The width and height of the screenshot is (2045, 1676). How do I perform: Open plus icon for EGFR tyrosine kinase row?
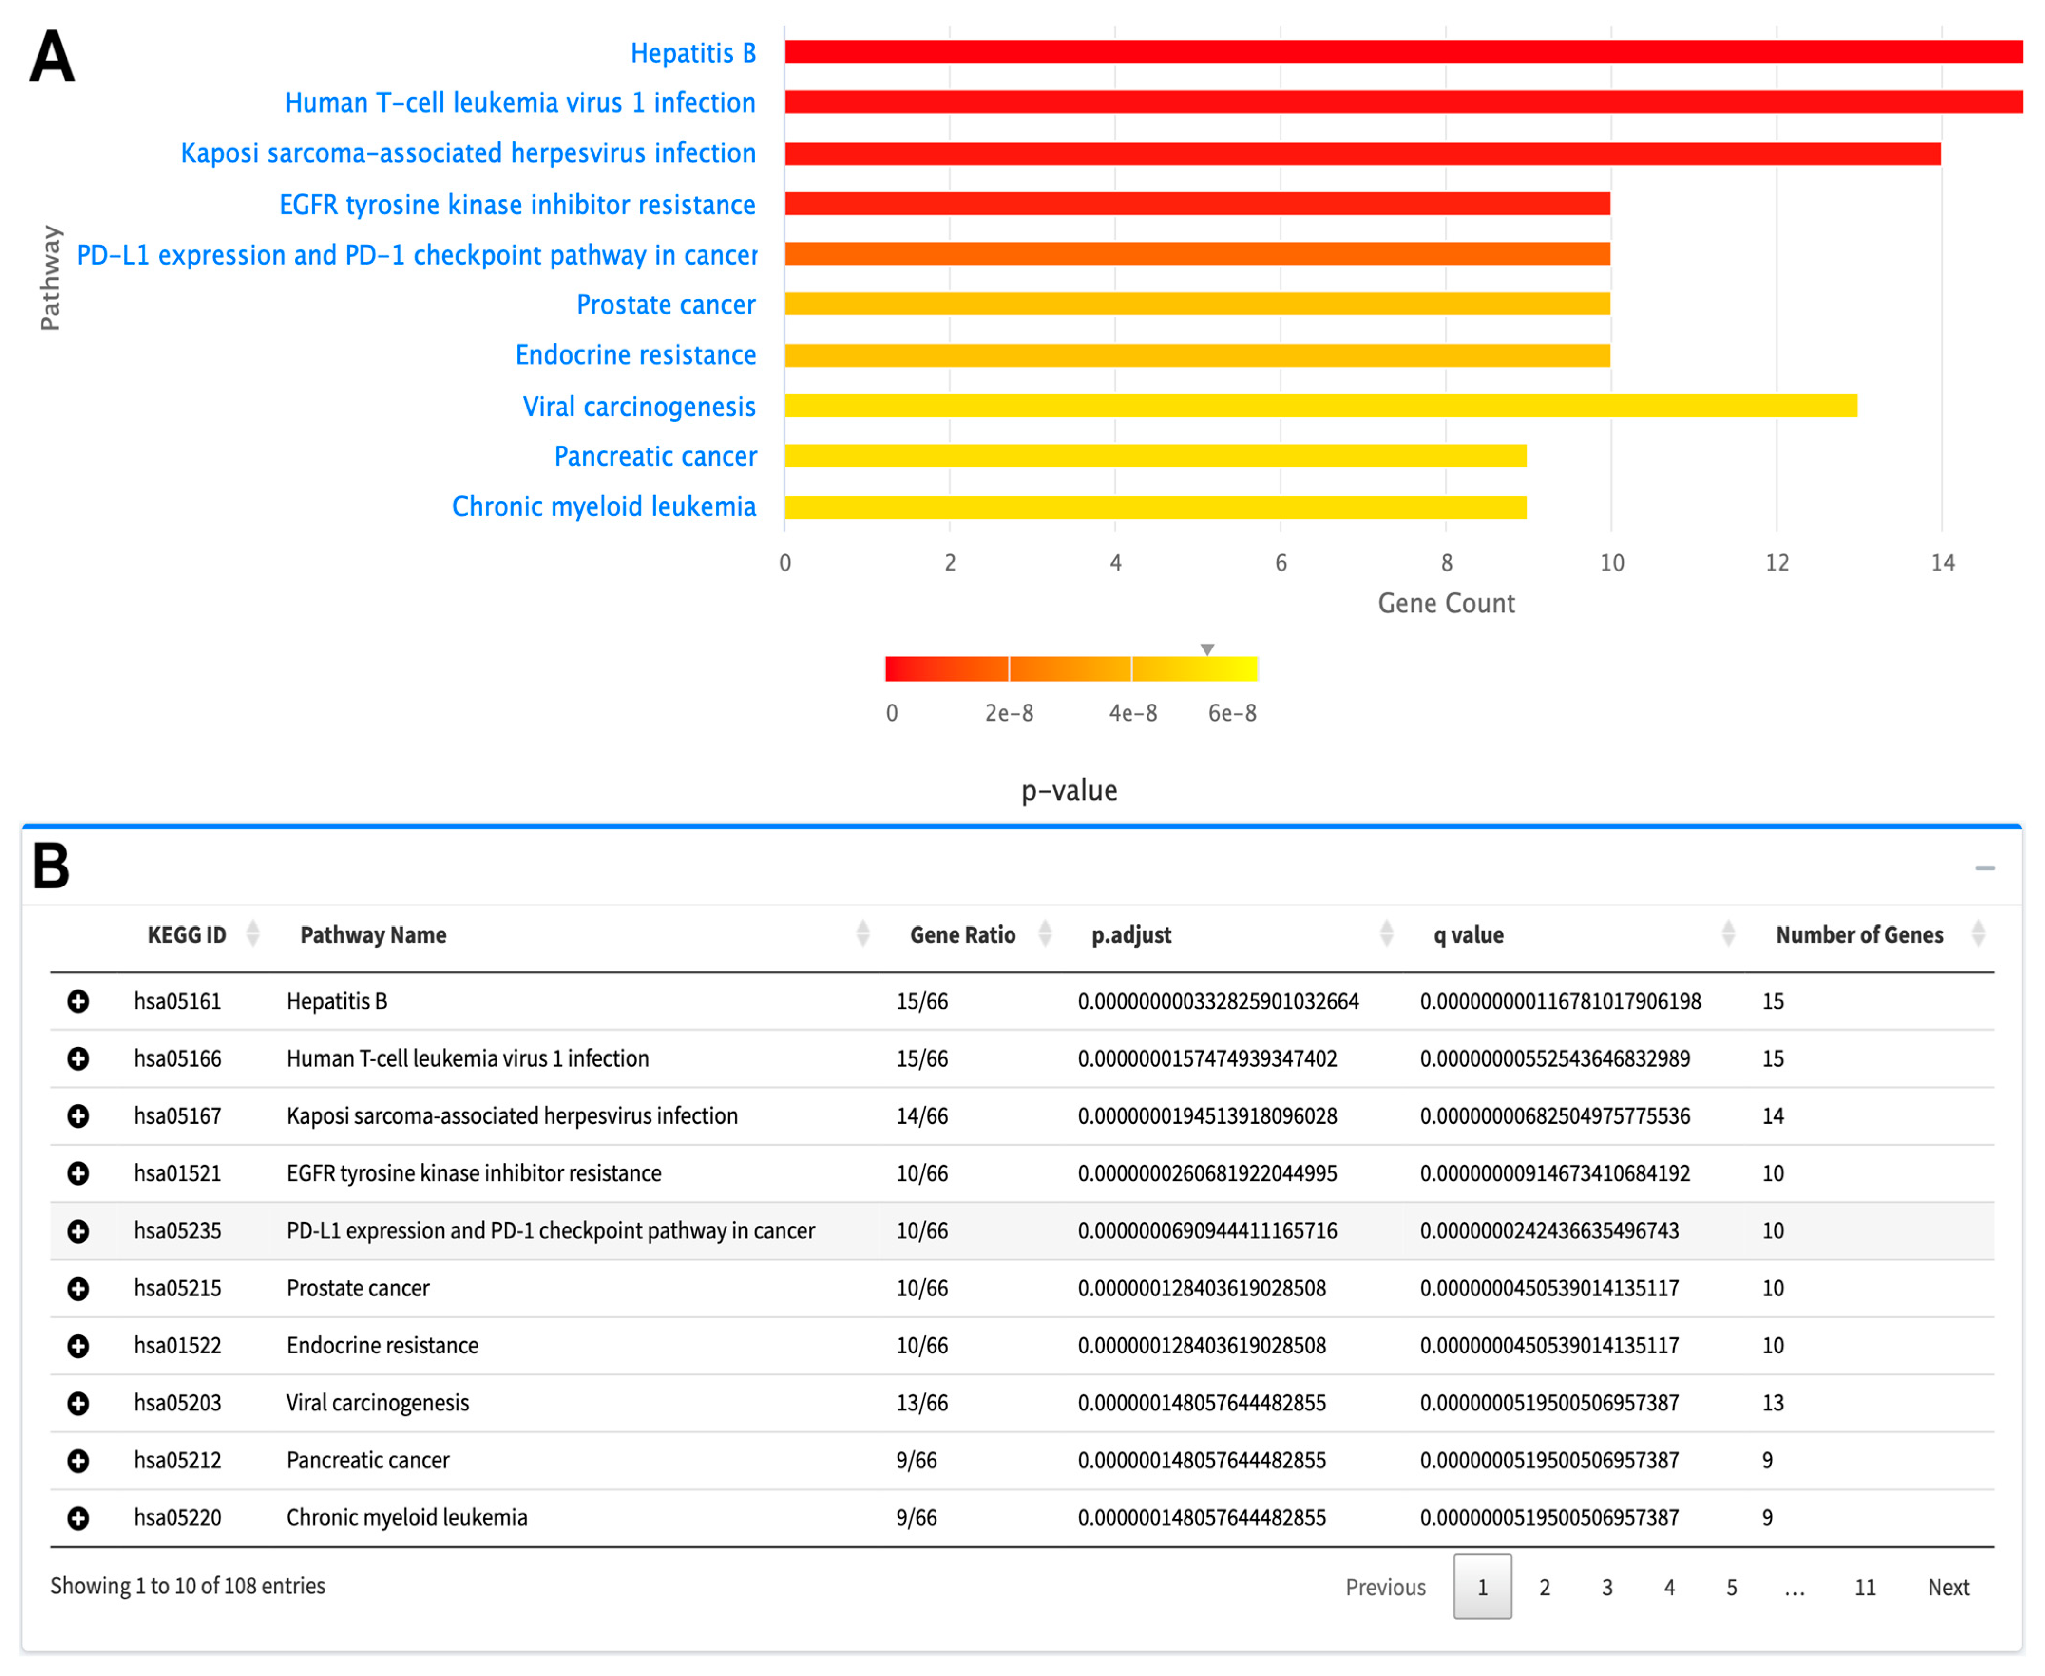pyautogui.click(x=78, y=1173)
